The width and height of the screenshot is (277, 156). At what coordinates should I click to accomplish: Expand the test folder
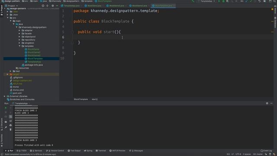[10, 71]
